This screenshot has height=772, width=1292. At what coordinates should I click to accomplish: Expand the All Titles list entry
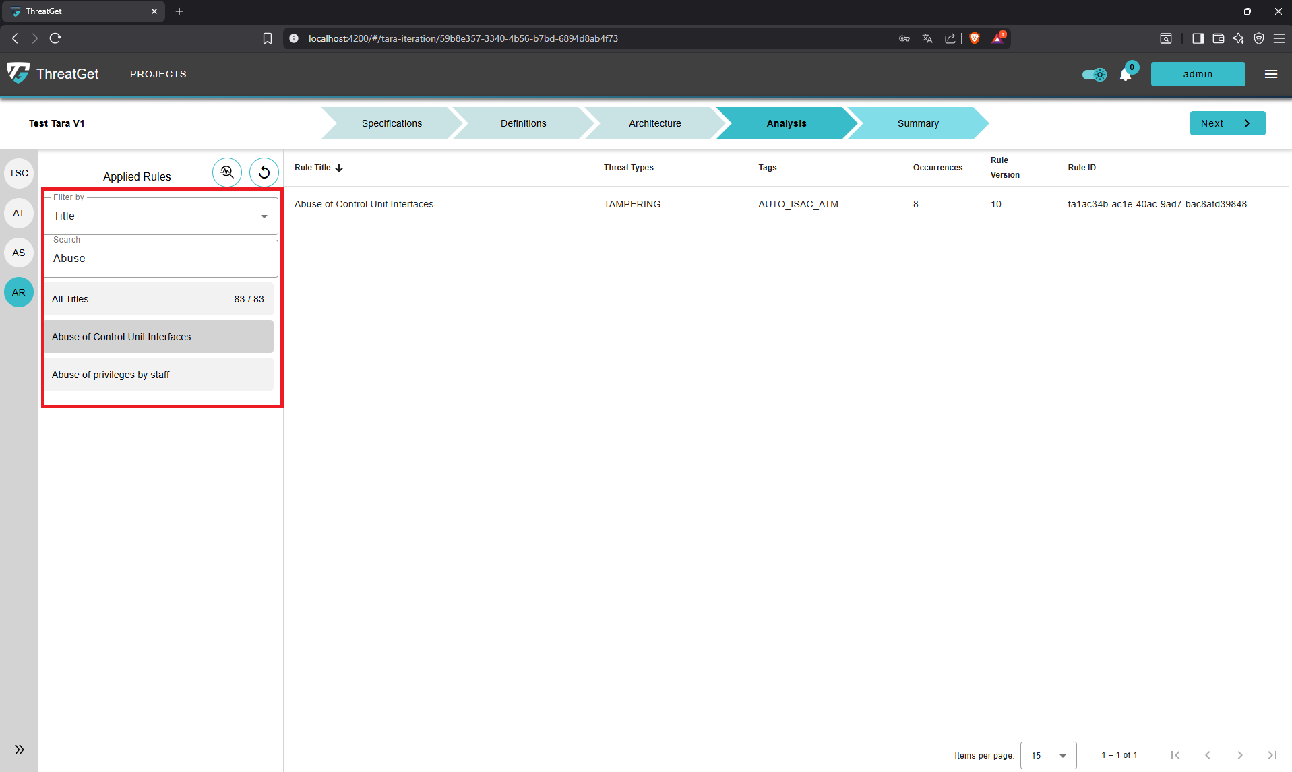(158, 298)
